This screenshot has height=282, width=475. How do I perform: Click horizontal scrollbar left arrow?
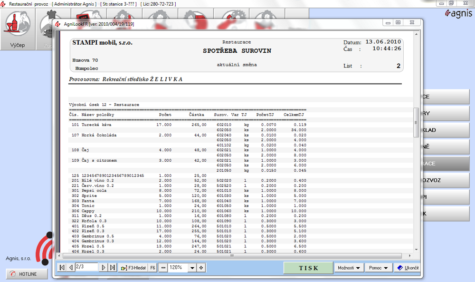59,256
